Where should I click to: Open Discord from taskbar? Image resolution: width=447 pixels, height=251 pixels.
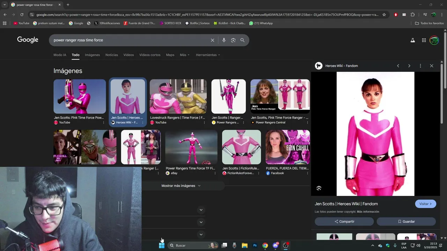click(276, 245)
